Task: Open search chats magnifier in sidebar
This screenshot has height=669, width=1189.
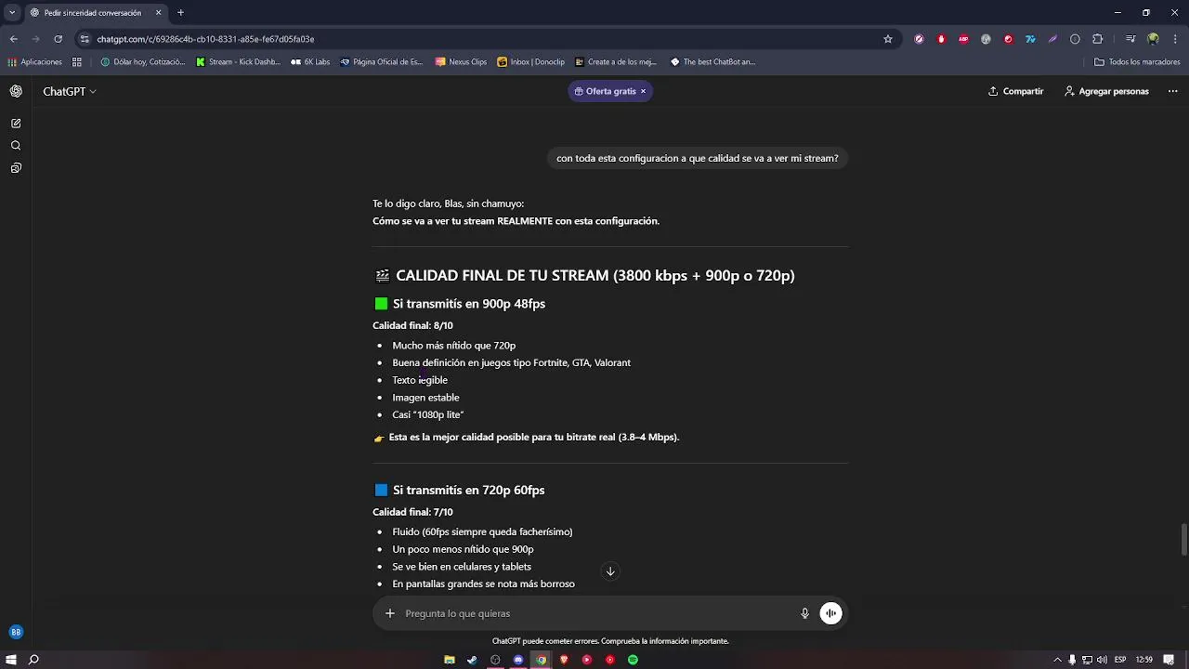Action: point(16,146)
